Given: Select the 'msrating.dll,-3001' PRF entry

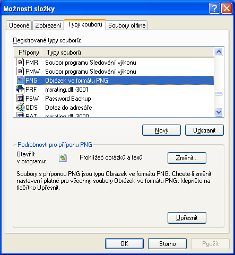Looking at the screenshot, I should (x=67, y=90).
